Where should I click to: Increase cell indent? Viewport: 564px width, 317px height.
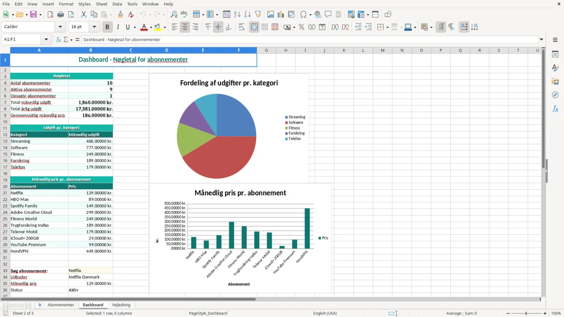point(358,27)
